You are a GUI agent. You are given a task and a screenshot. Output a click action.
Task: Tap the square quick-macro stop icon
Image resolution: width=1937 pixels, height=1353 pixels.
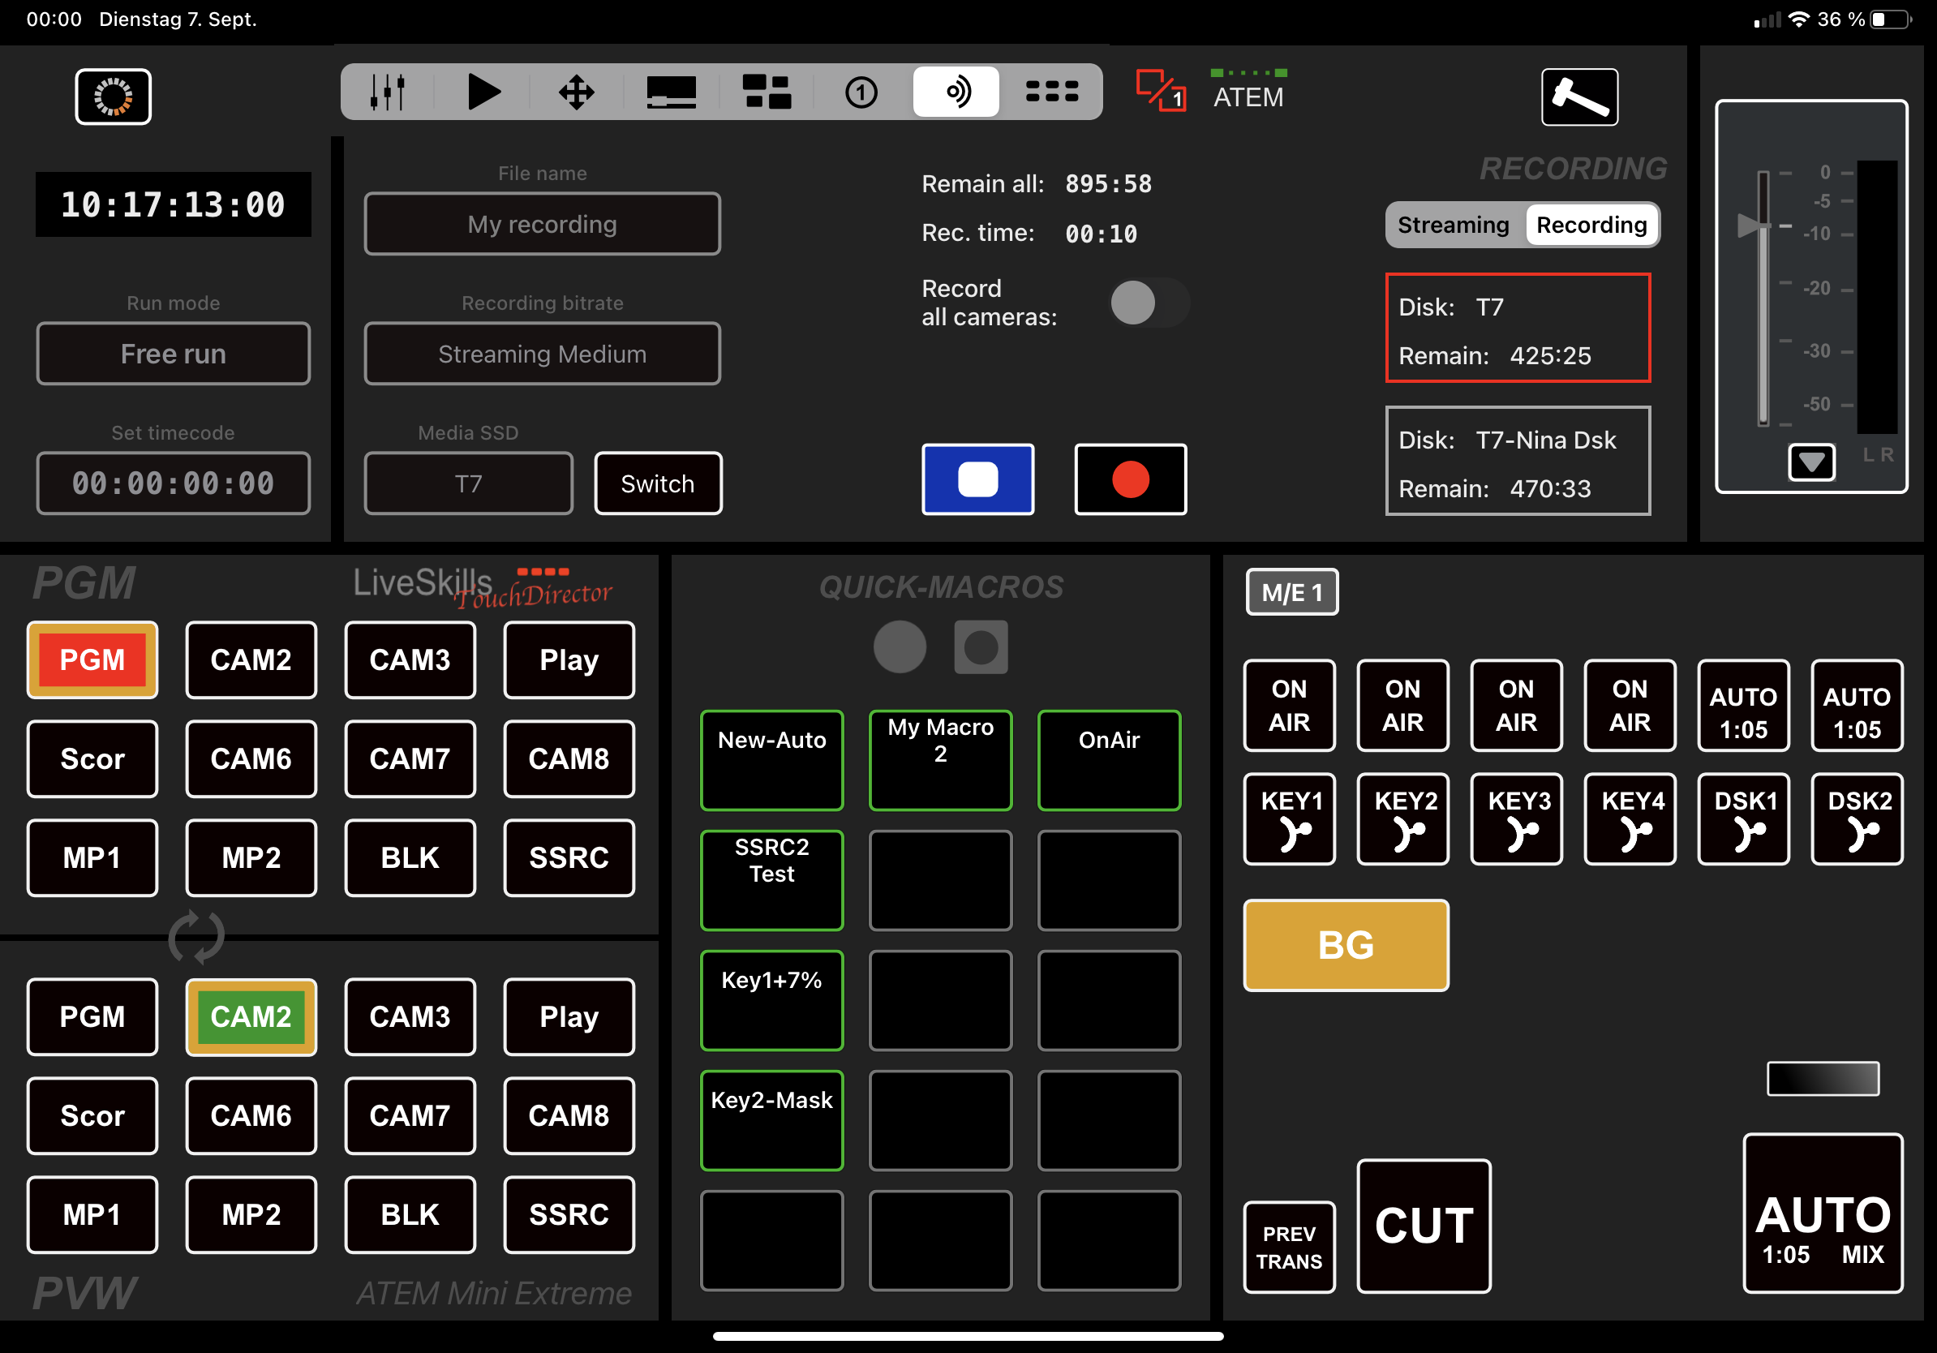981,647
